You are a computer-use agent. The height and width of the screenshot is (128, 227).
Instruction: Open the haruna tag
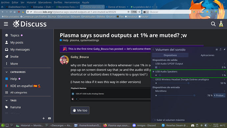pos(13,107)
